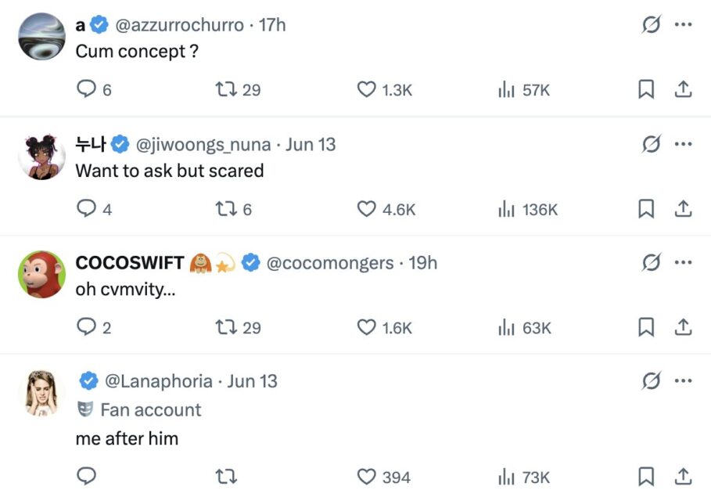Repost the 'me after him' tweet

click(x=226, y=477)
